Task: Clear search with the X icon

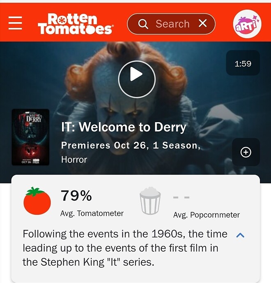Action: pyautogui.click(x=203, y=23)
